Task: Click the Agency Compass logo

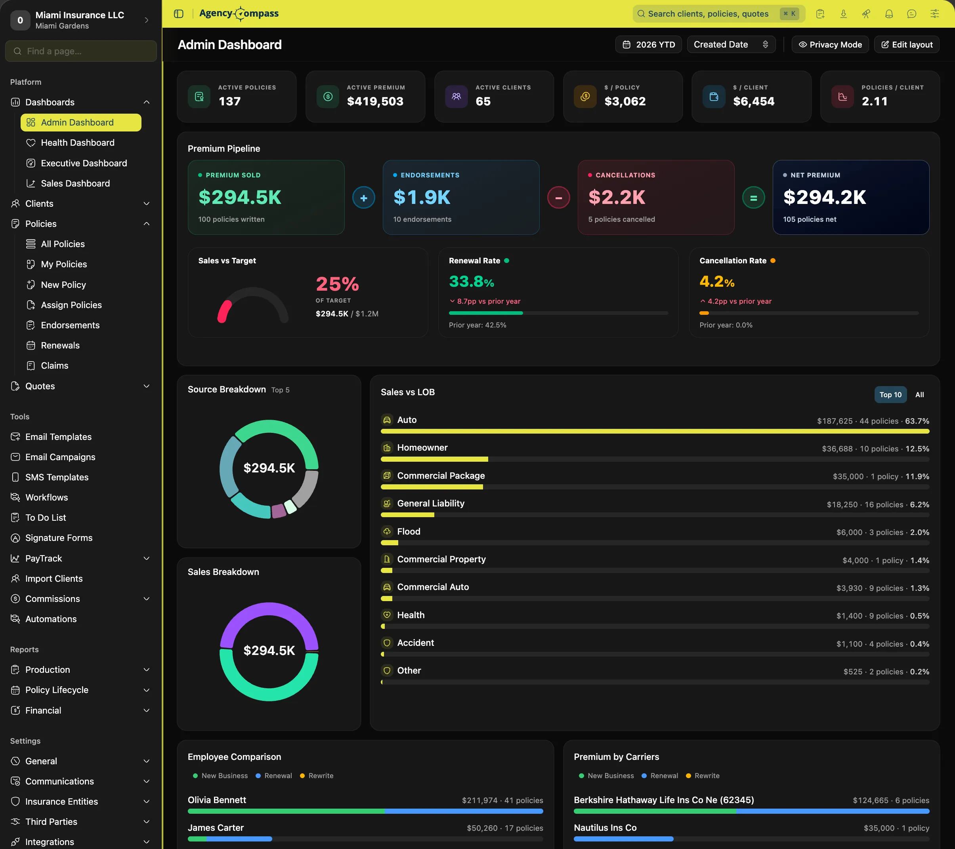Action: click(x=239, y=13)
